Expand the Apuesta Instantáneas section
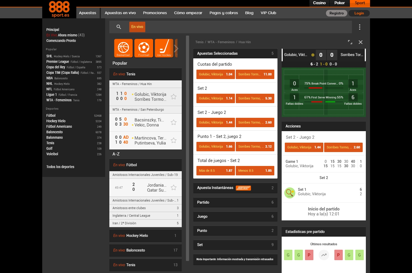The width and height of the screenshot is (412, 273). [x=235, y=188]
